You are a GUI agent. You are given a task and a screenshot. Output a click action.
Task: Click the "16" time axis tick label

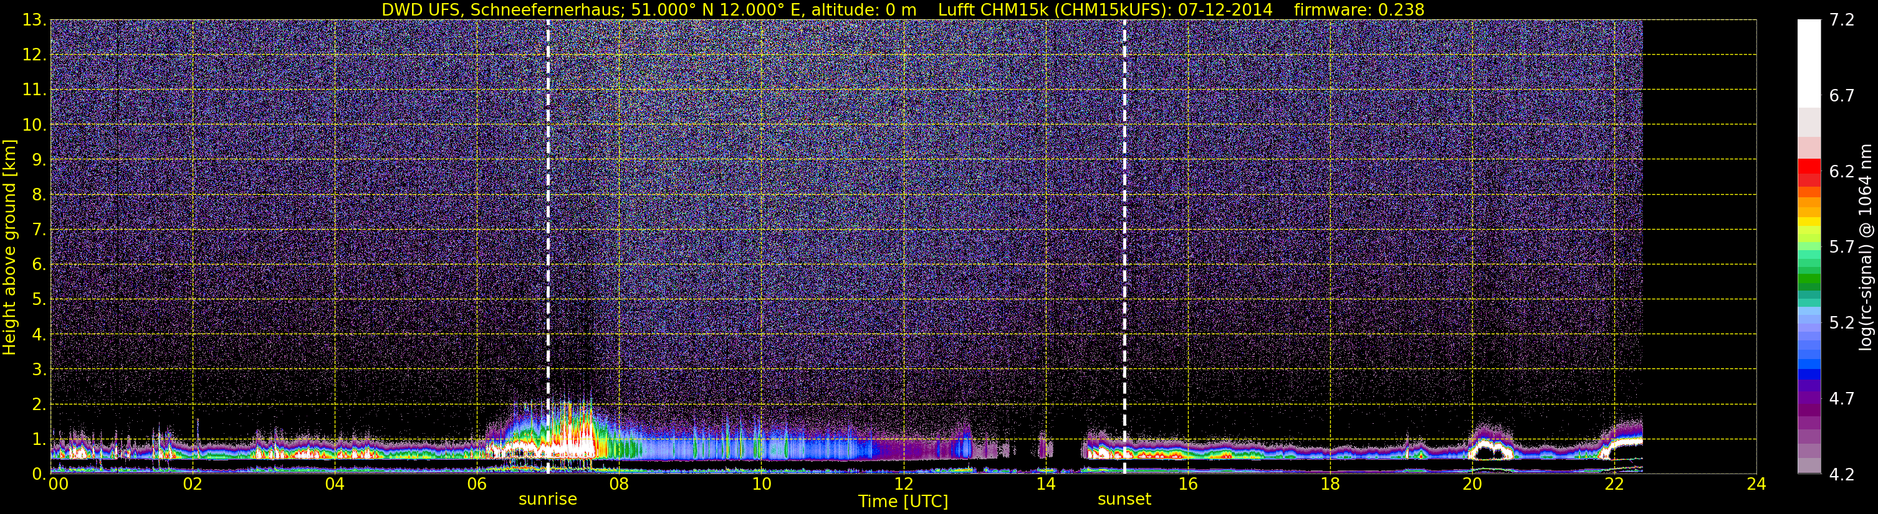tap(1187, 484)
